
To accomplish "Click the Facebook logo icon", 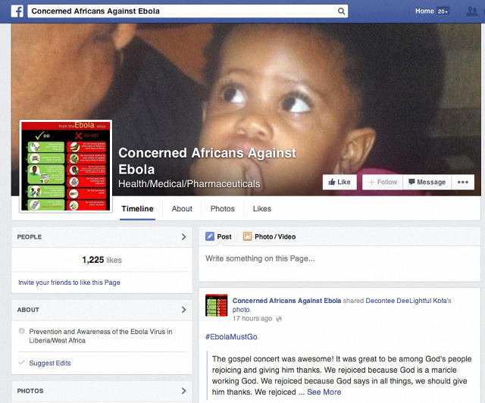I will (17, 11).
